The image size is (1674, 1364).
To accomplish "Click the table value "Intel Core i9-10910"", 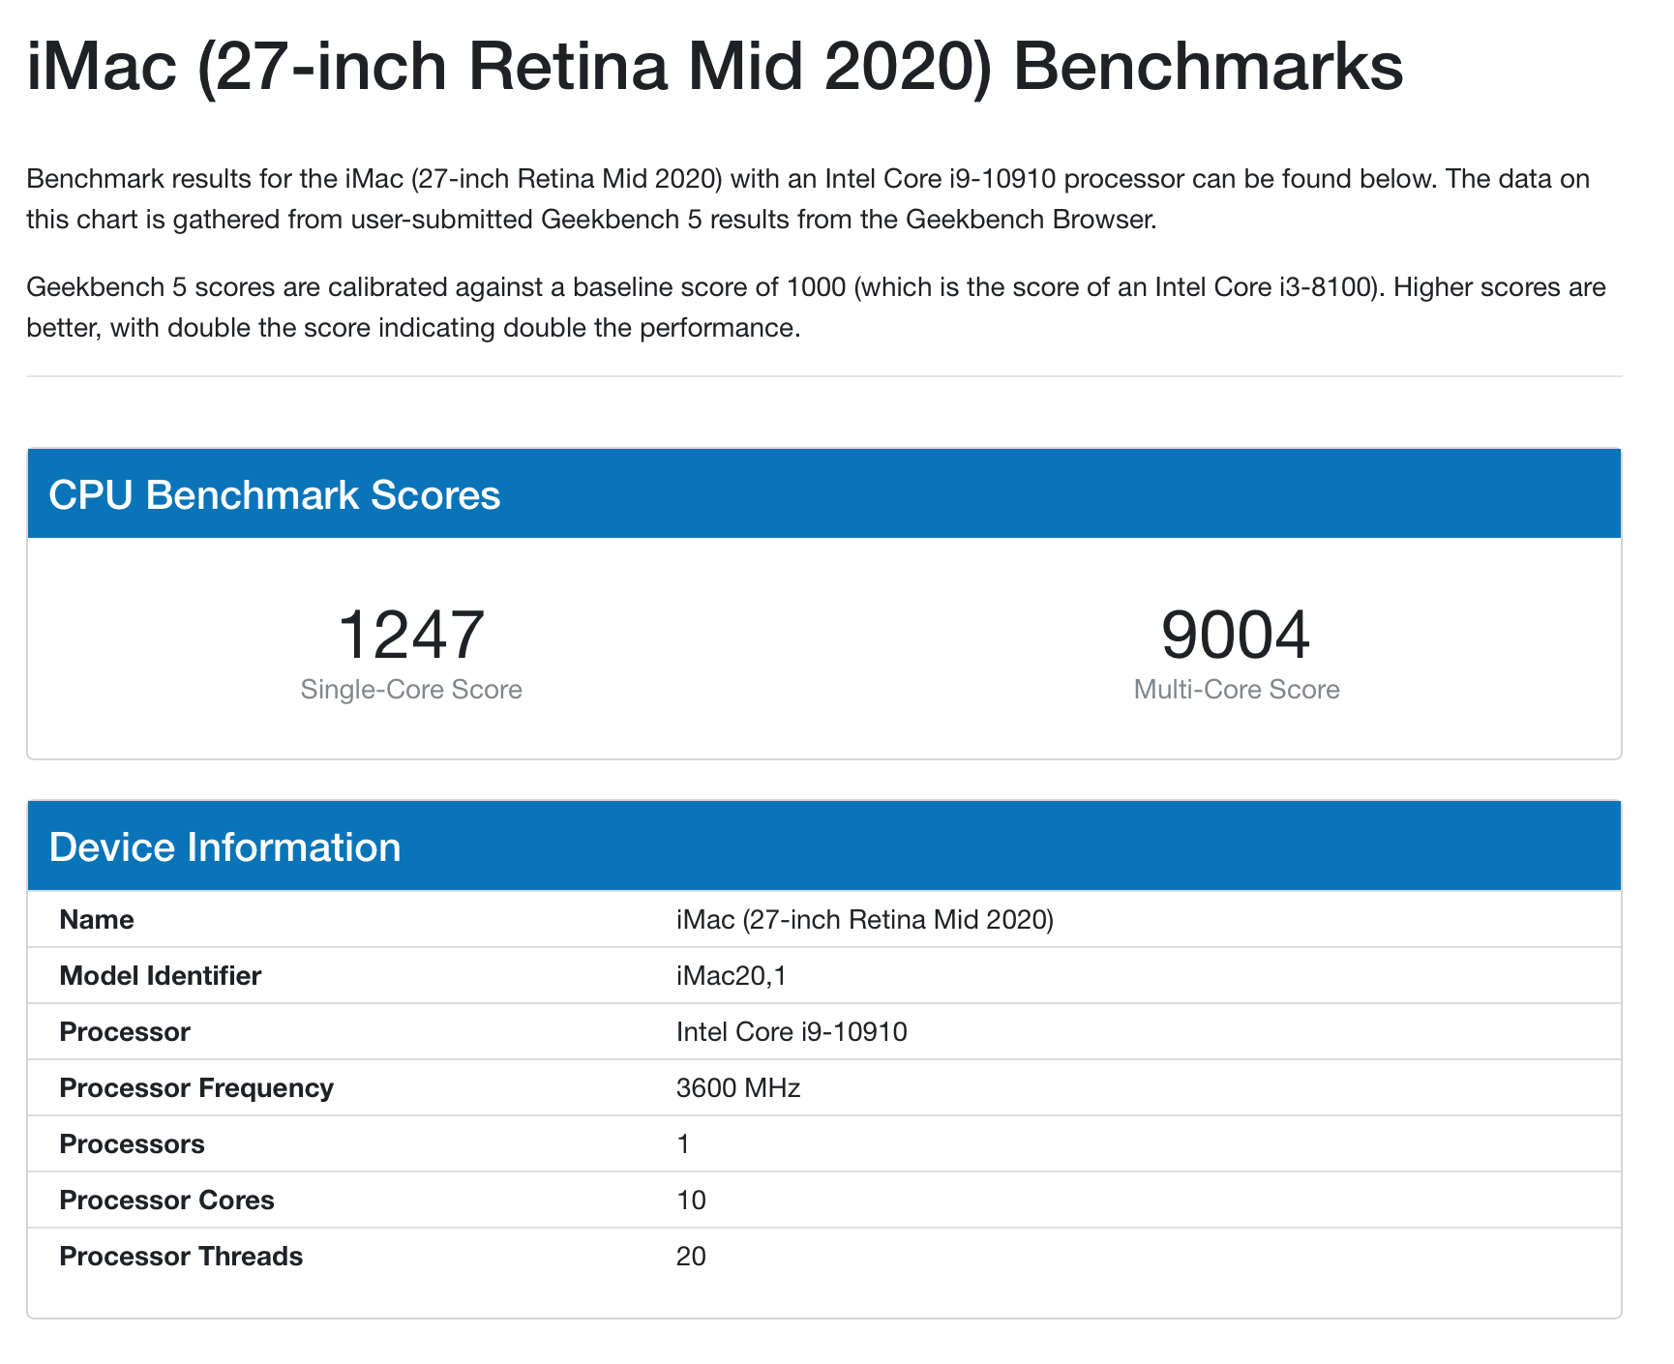I will [x=792, y=1031].
